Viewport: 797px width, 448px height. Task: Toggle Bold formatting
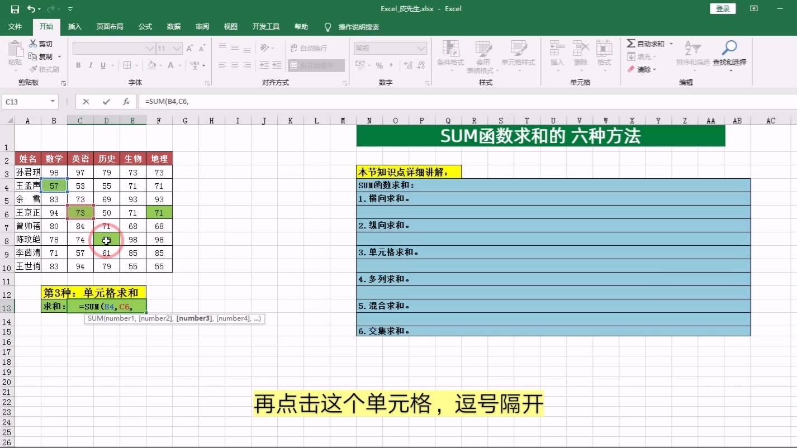[78, 65]
